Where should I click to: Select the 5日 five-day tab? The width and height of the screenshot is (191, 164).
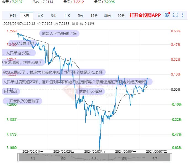click(x=26, y=16)
